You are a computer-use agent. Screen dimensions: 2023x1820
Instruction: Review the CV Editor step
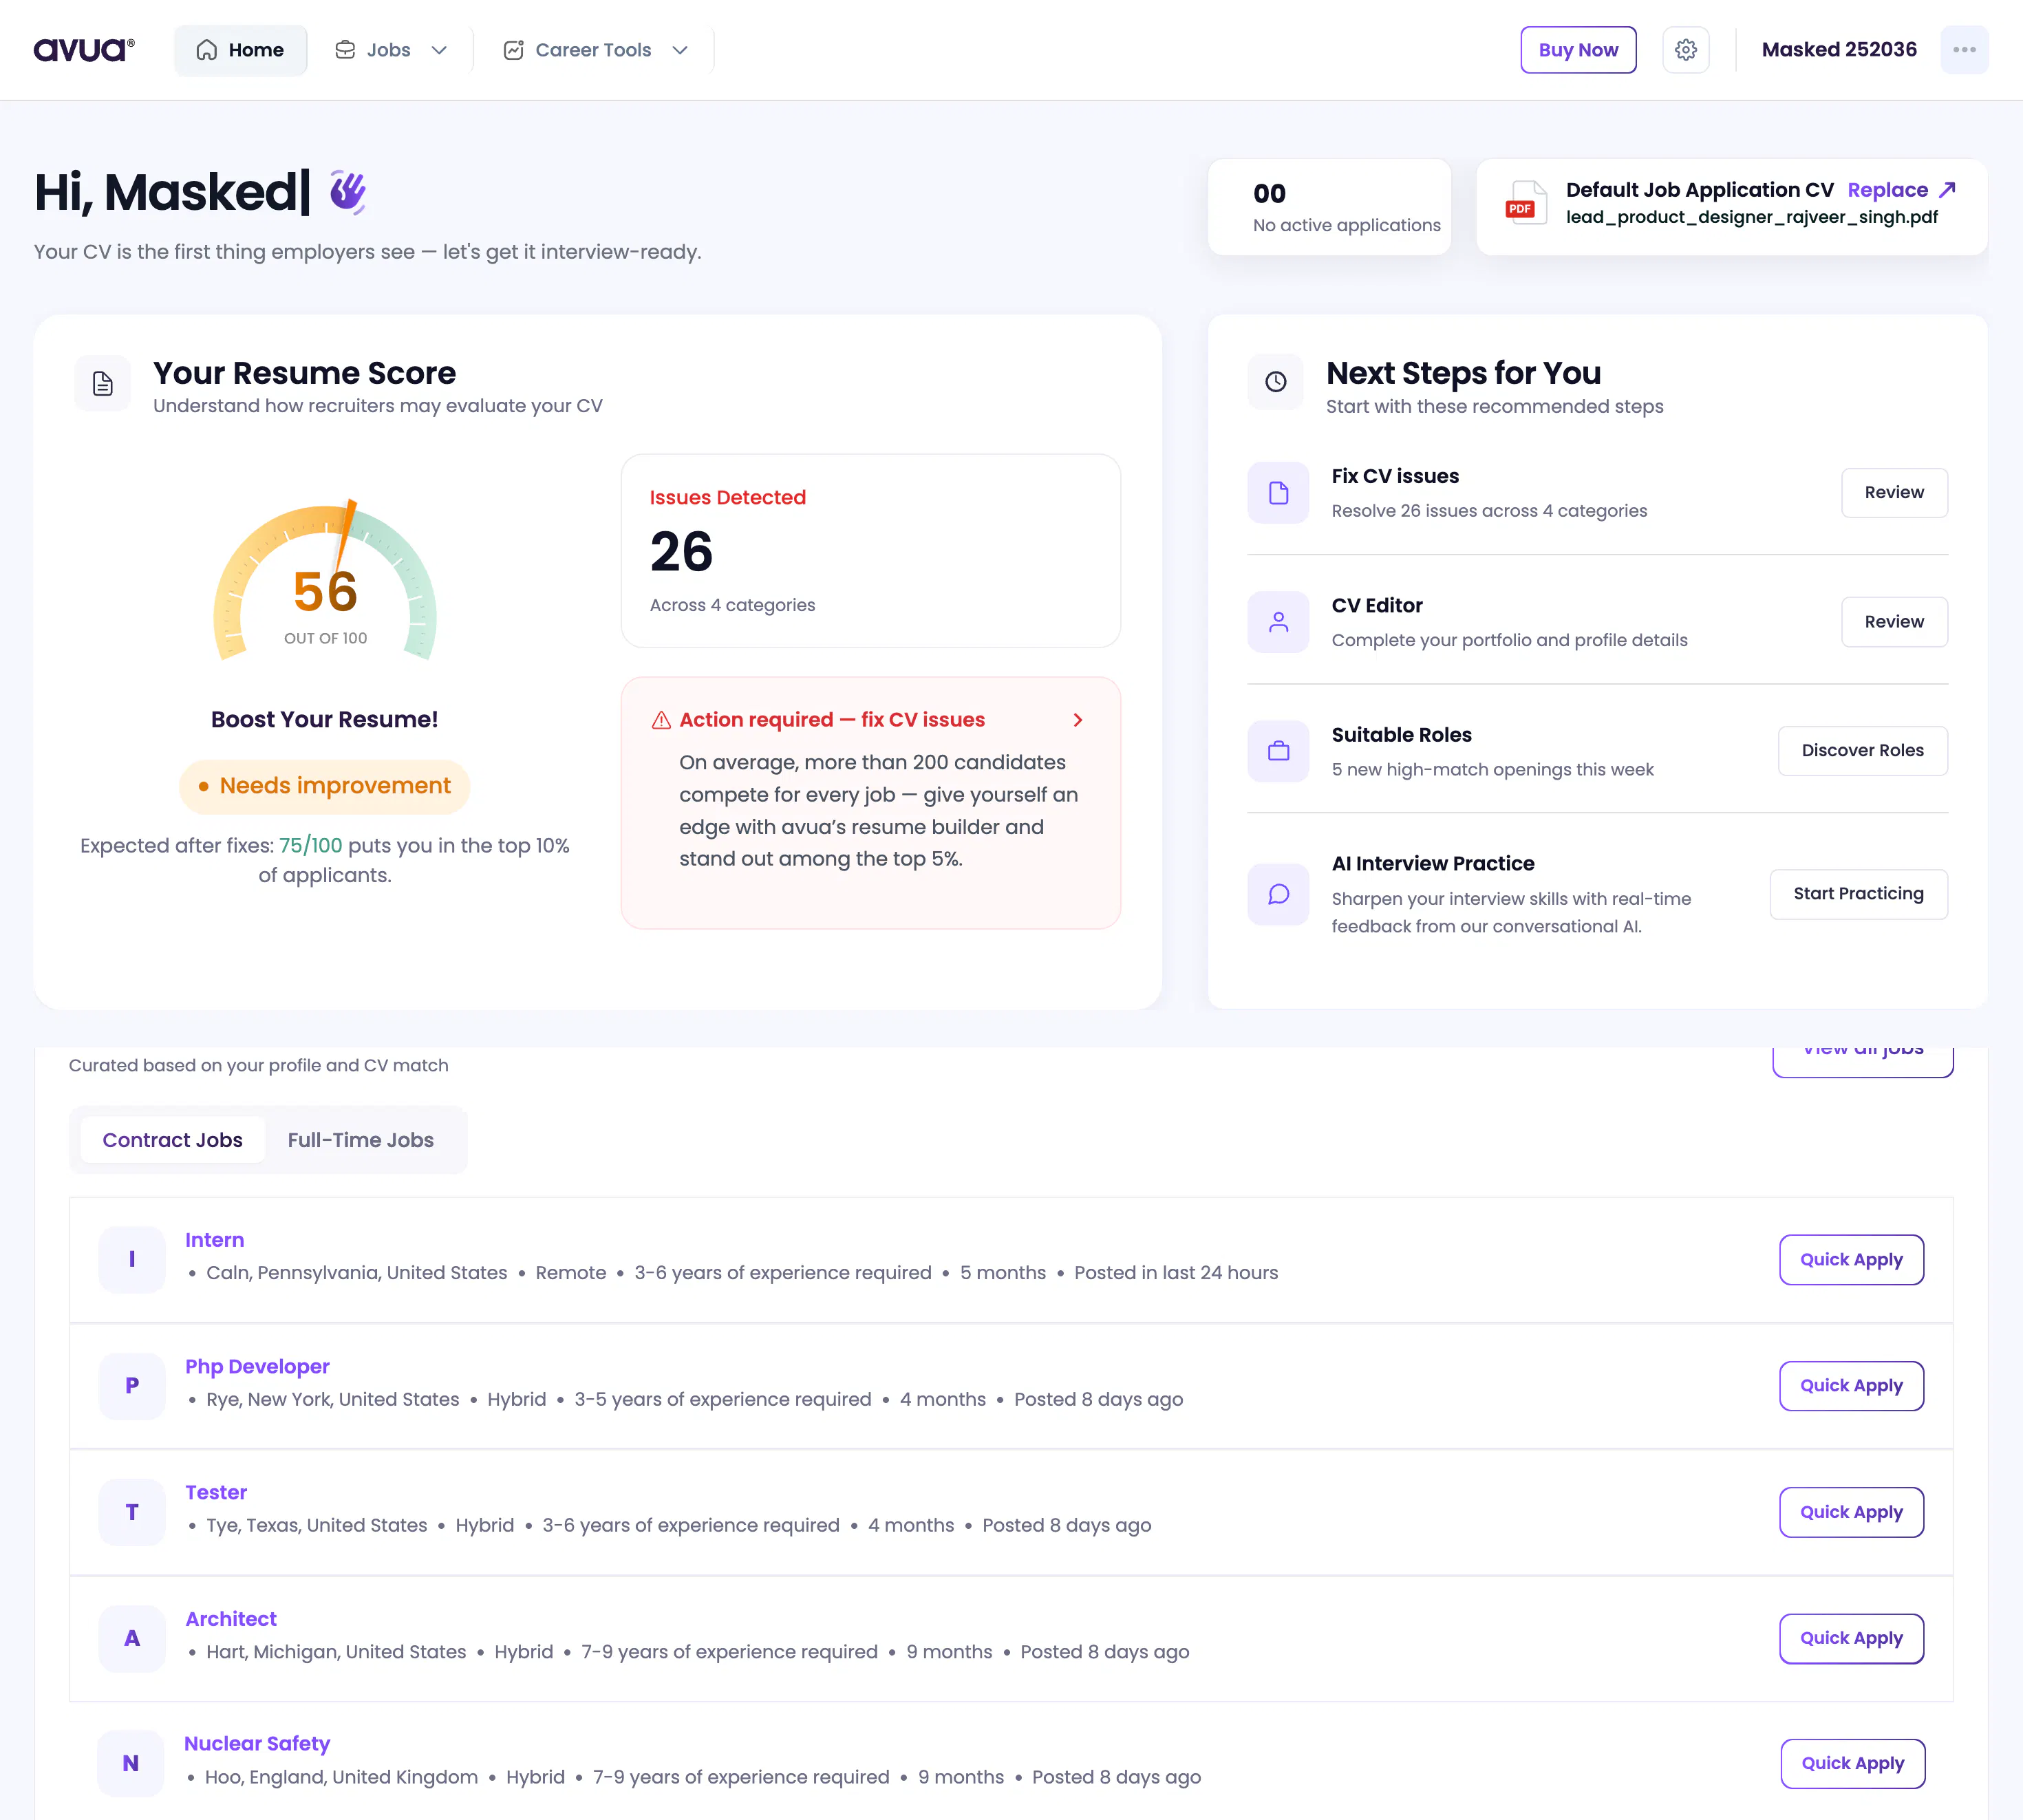(x=1894, y=622)
